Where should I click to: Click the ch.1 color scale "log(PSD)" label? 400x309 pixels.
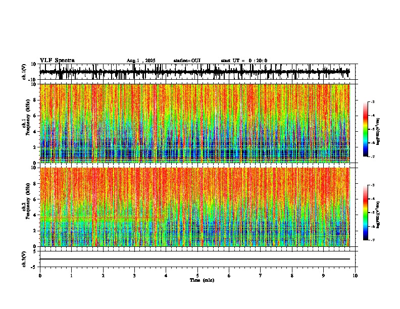[x=378, y=132]
